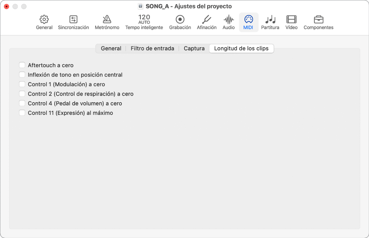Check Control 1 (Modulación) a cero
Image resolution: width=369 pixels, height=238 pixels.
pos(22,84)
